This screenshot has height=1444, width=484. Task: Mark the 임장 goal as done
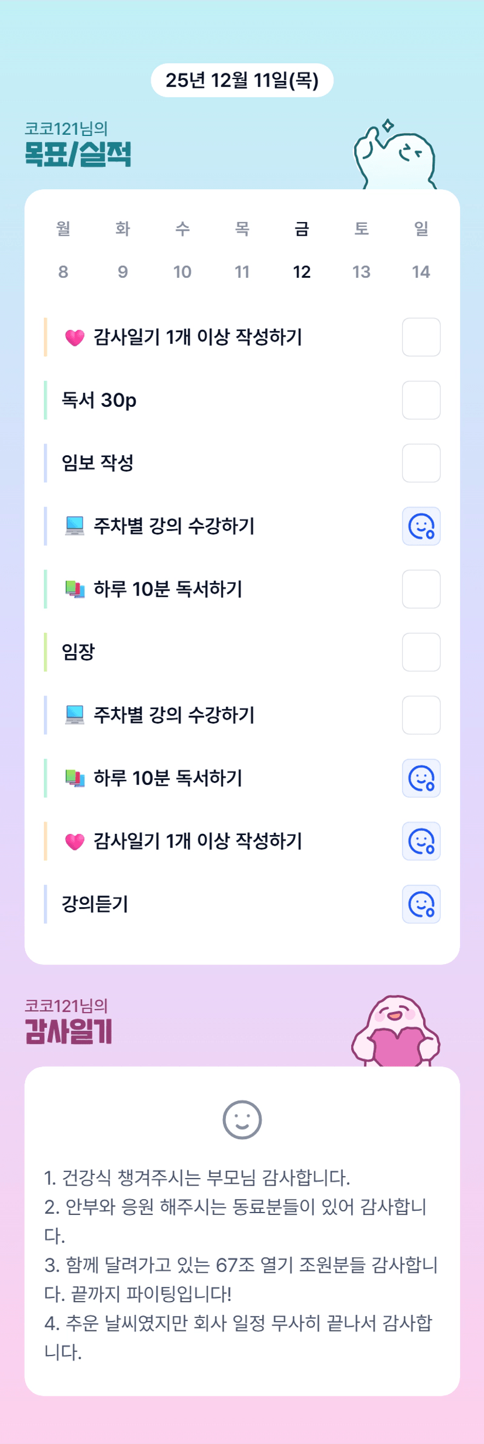[421, 652]
